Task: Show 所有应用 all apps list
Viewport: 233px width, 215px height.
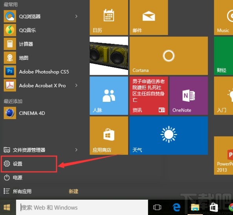Action: [17, 191]
